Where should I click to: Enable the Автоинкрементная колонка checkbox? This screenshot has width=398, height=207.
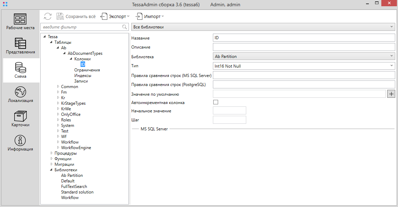(215, 102)
